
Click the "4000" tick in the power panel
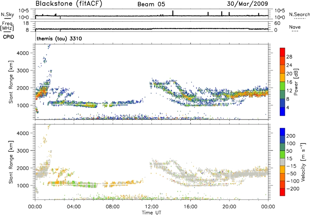23,53
